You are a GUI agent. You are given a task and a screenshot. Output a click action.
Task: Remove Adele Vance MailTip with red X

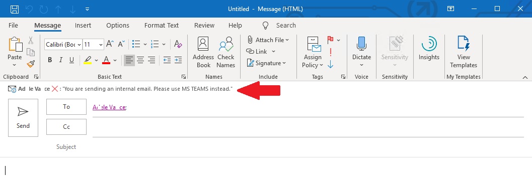pos(55,89)
